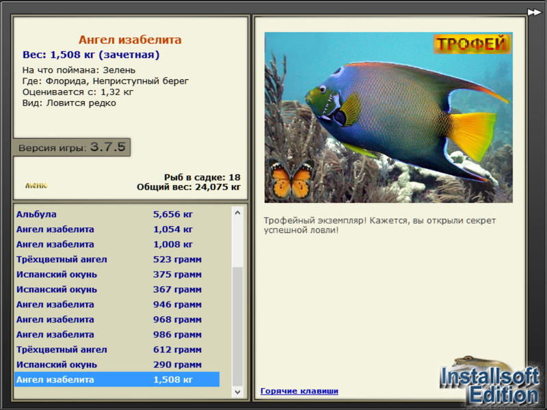
Task: Select Испанский окунь 290 грамм row
Action: (x=117, y=364)
